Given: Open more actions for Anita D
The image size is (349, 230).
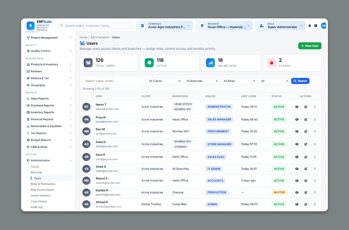Looking at the screenshot, I should point(315,144).
